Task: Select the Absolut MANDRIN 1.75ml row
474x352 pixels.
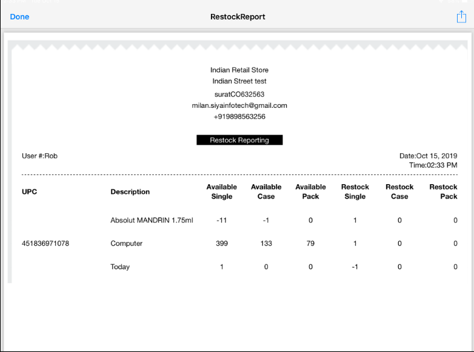Action: [x=152, y=221]
